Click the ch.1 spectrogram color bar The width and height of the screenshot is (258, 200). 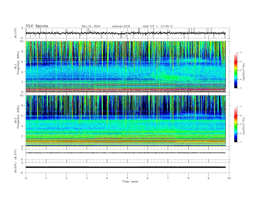coord(236,70)
